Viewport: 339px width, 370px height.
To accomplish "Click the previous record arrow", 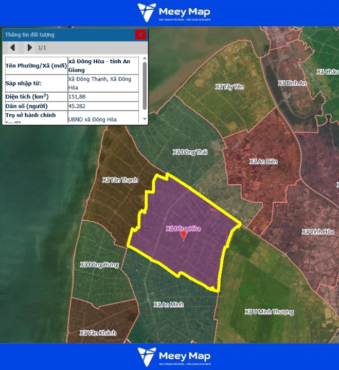I will click(12, 48).
